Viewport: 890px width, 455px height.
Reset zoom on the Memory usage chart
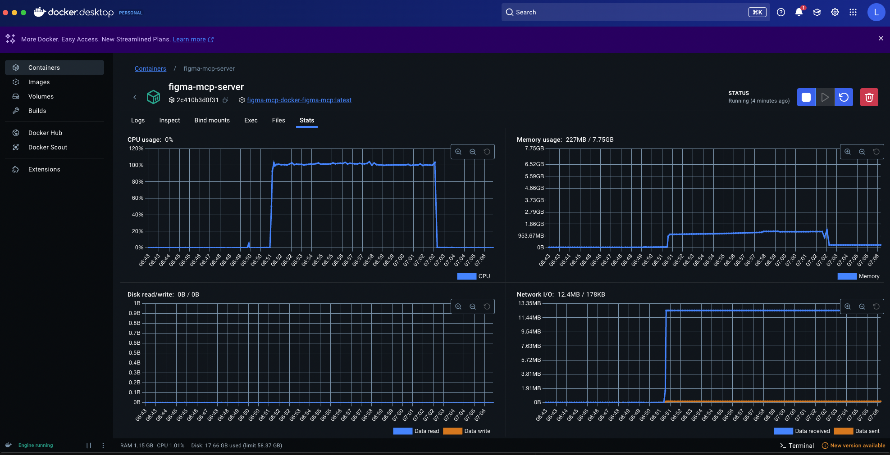point(876,152)
